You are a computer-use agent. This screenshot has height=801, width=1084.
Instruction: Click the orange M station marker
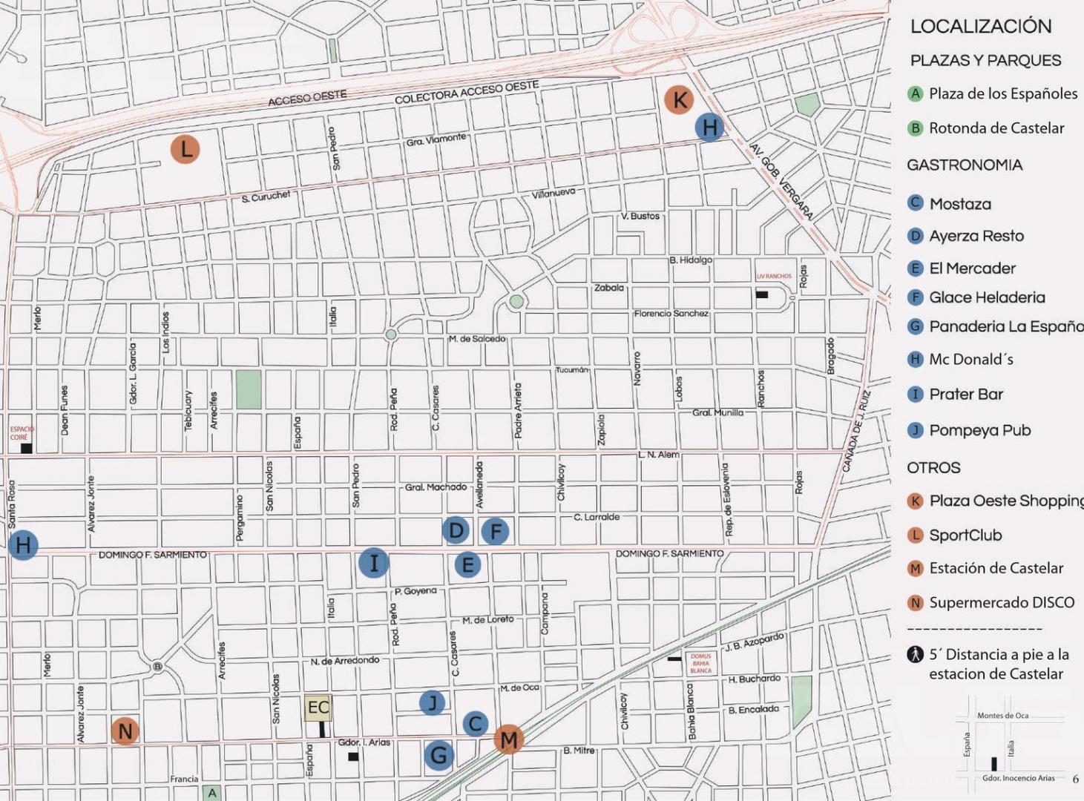(509, 739)
